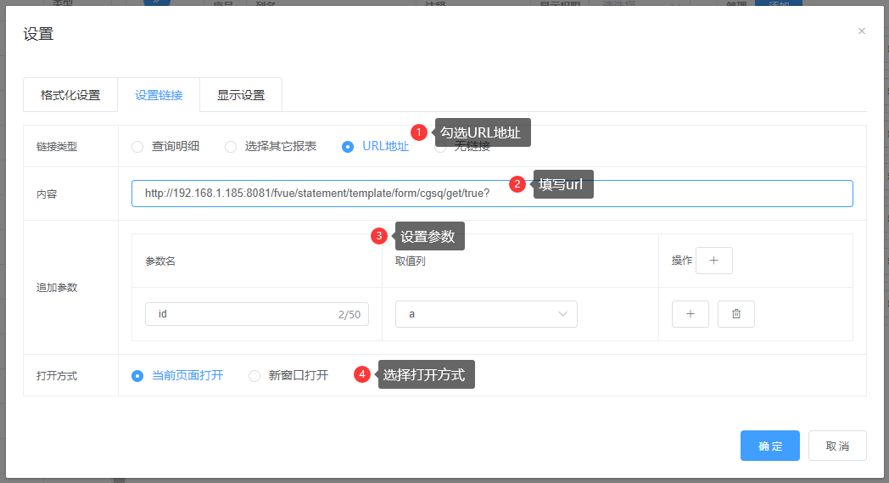Switch to the 格式化设置 tab
The width and height of the screenshot is (889, 483).
tap(70, 95)
